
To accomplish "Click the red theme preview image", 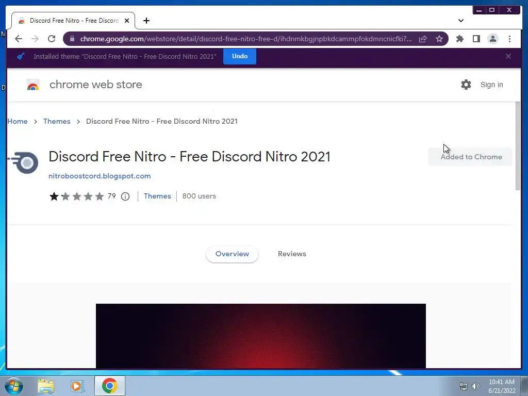I will click(x=260, y=336).
